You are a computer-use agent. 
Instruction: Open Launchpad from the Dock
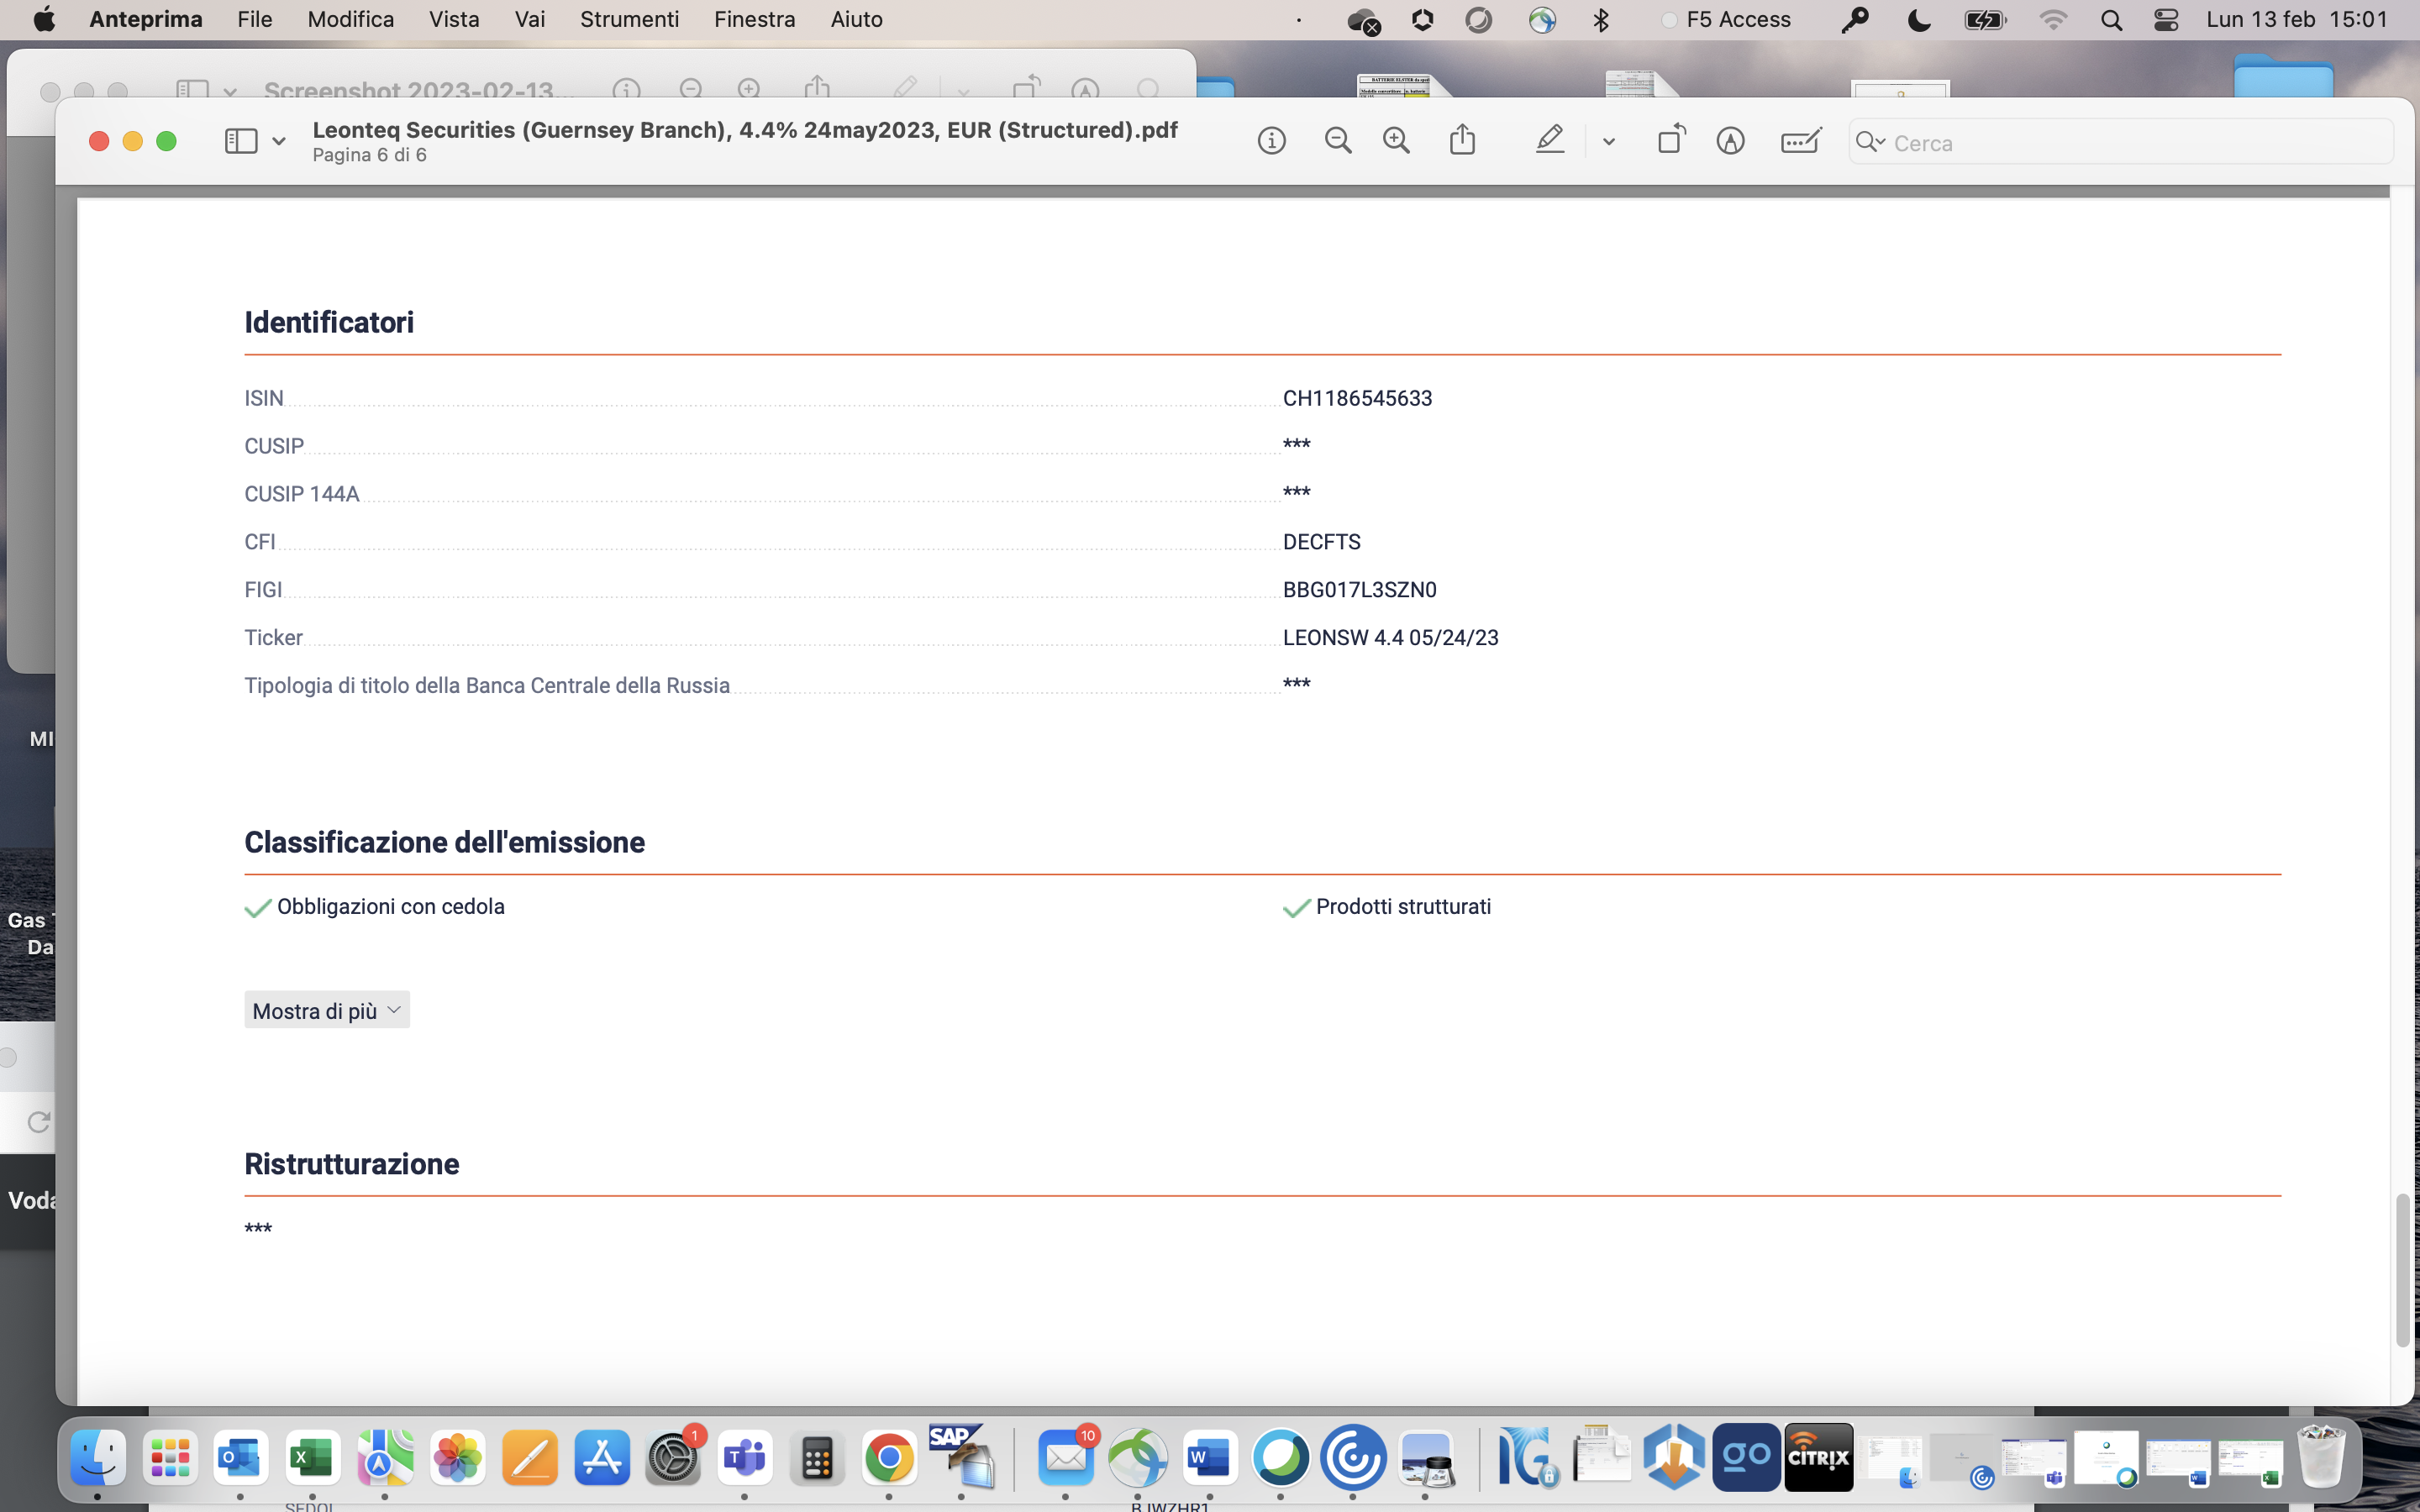click(x=170, y=1458)
